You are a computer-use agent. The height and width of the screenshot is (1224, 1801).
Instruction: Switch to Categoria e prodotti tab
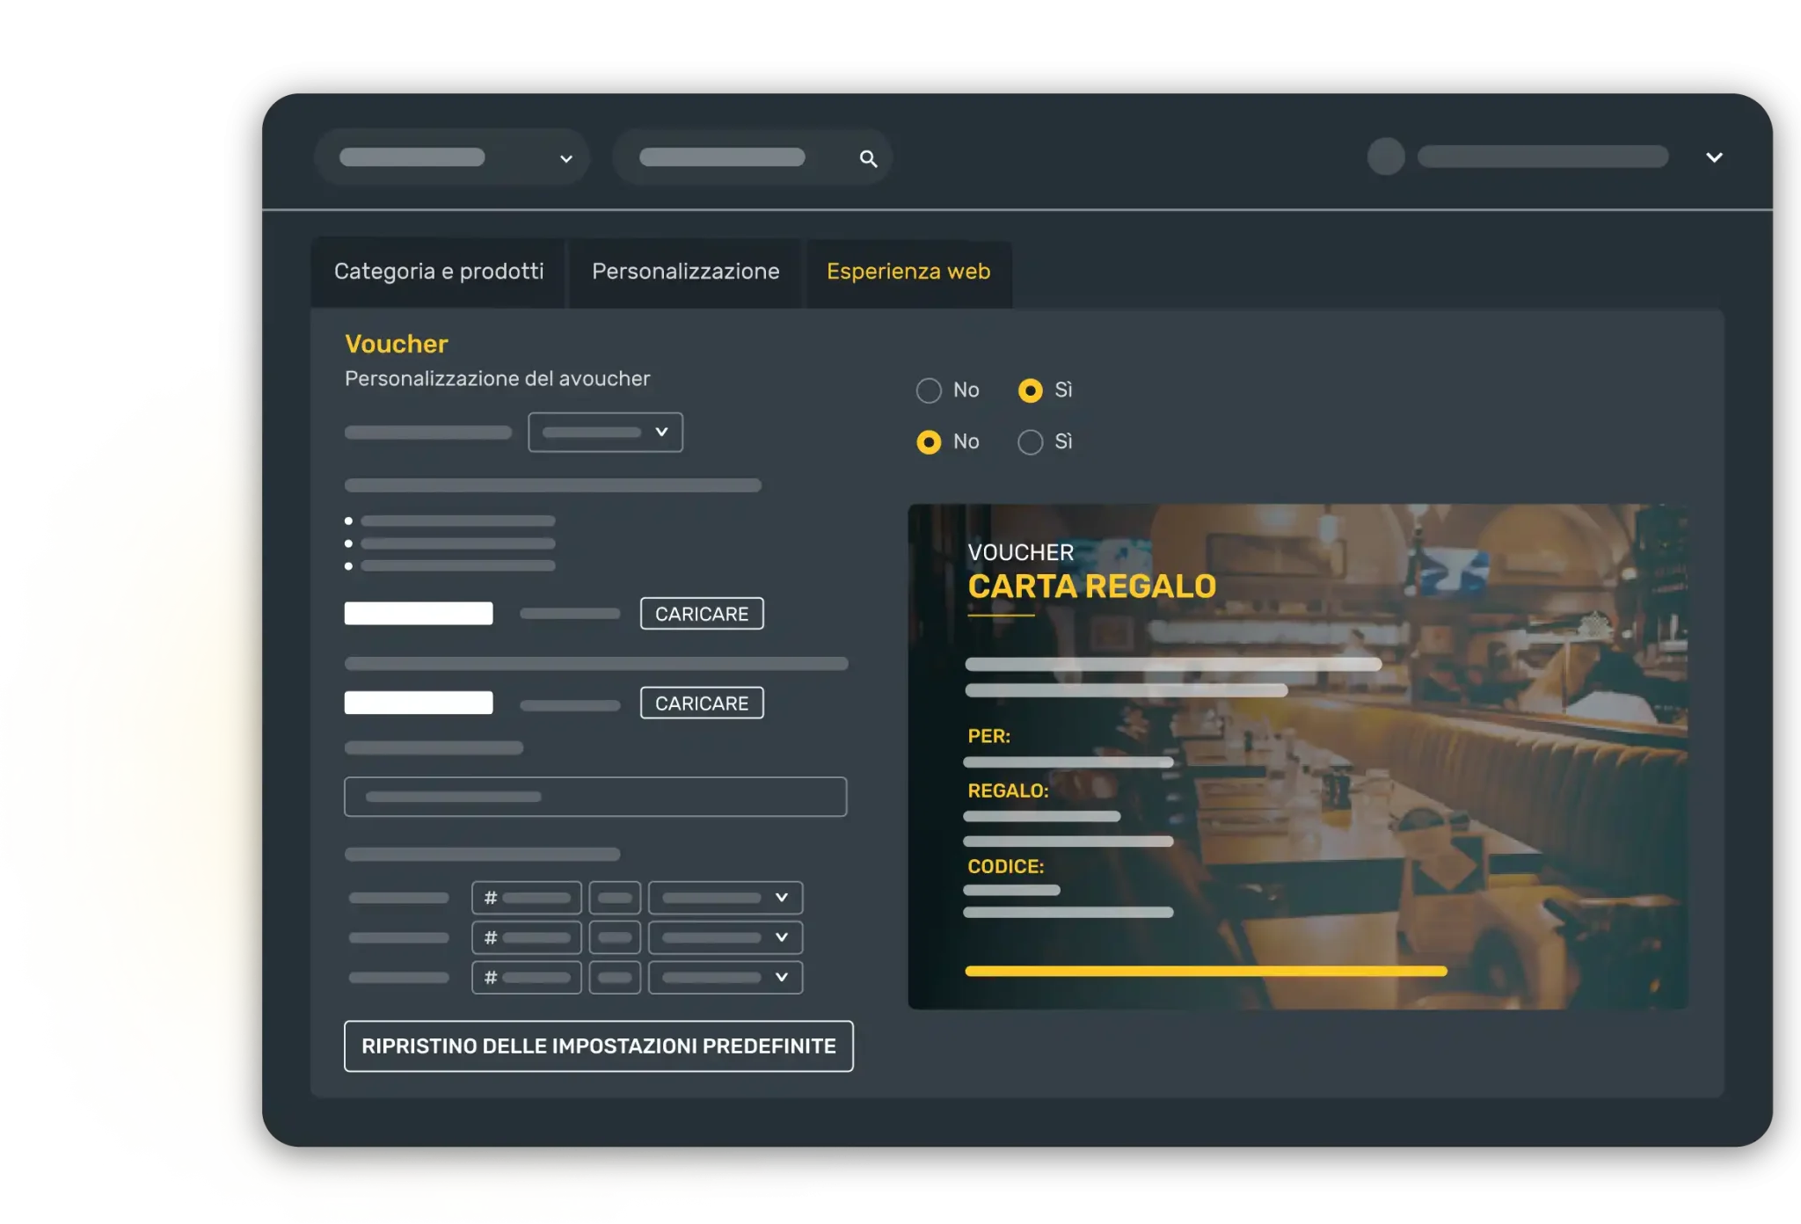coord(439,272)
